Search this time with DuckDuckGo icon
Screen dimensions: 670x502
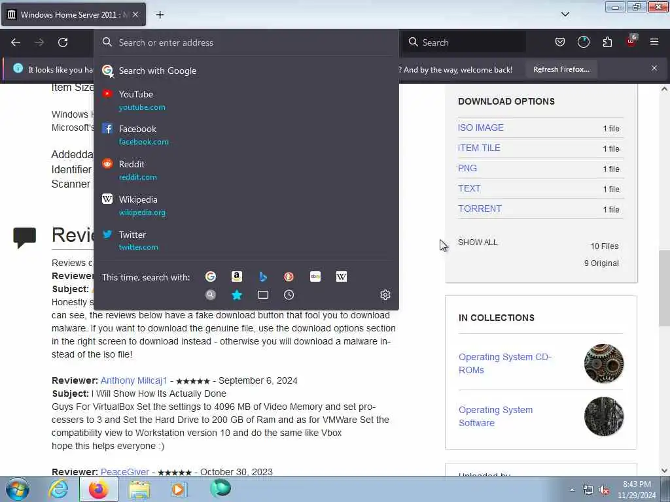pyautogui.click(x=289, y=276)
